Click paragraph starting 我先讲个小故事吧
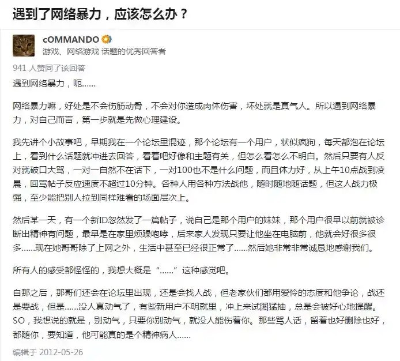Screen dimensions: 400x361 [x=198, y=170]
